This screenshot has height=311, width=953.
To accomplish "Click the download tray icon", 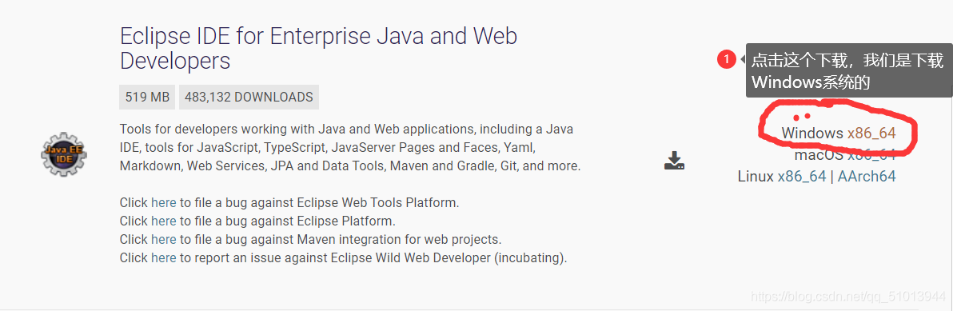I will [x=674, y=161].
